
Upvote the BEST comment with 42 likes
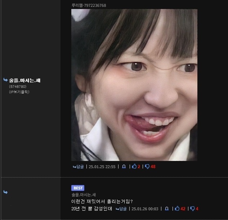click(x=177, y=209)
